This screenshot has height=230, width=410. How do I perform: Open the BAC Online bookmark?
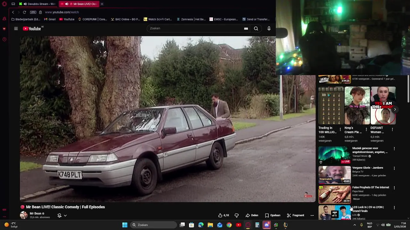(125, 19)
